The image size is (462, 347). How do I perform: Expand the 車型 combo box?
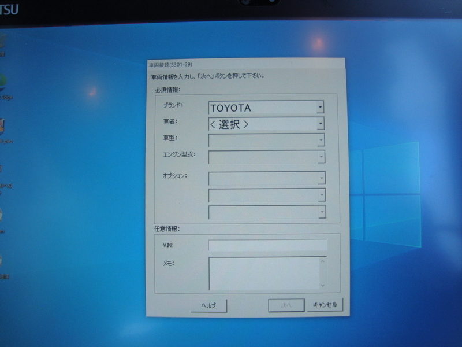click(267, 141)
